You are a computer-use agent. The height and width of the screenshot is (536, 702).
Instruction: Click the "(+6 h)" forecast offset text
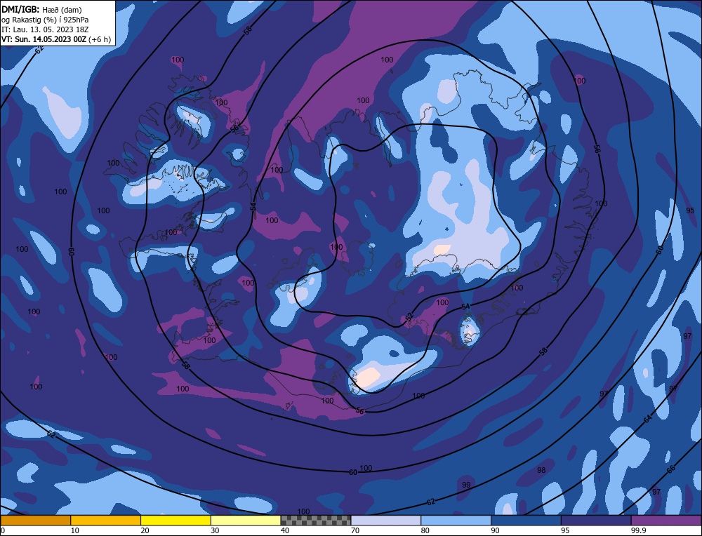100,39
